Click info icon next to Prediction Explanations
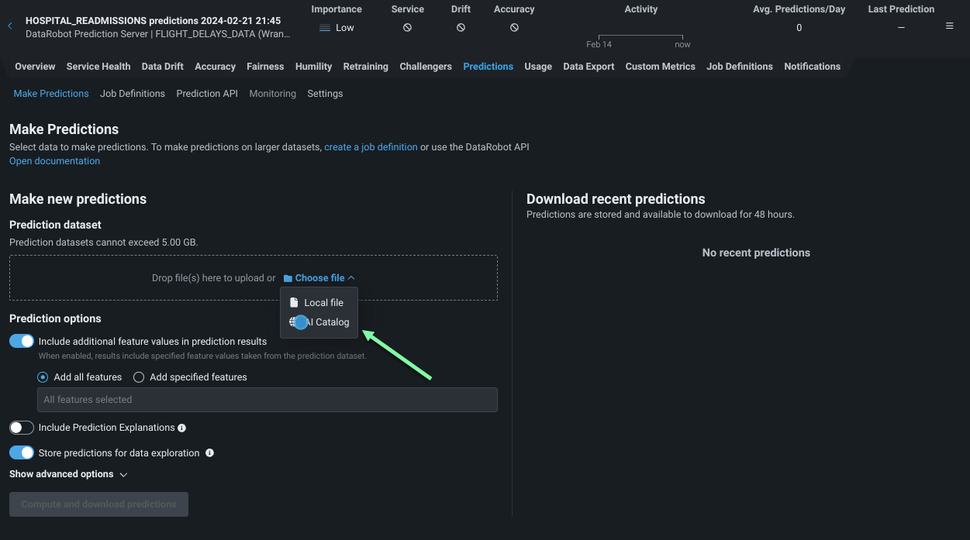 (181, 428)
